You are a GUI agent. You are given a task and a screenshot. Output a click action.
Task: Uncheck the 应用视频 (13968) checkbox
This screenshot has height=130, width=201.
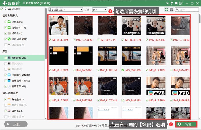(5, 81)
